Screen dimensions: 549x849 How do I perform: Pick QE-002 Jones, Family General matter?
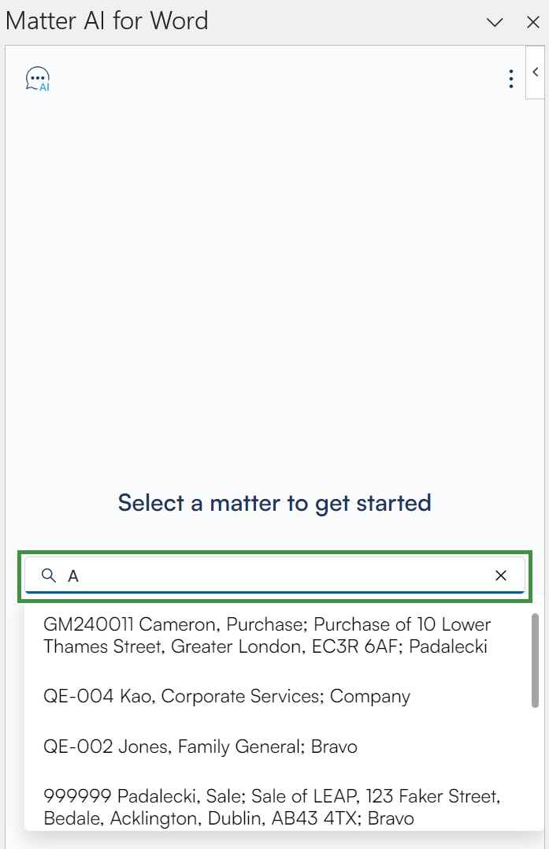point(200,746)
